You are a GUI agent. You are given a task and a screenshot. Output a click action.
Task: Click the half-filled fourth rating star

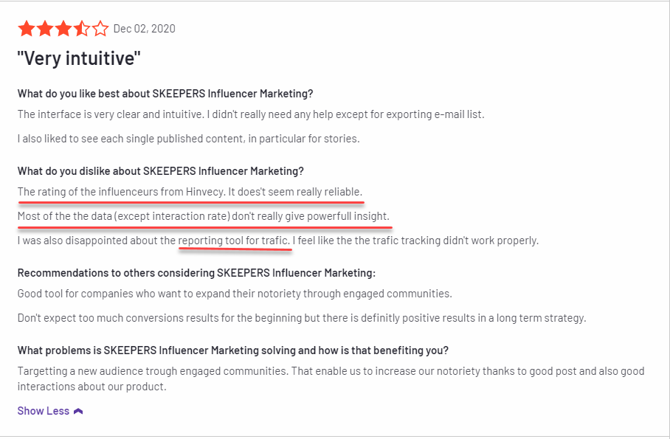click(x=82, y=29)
